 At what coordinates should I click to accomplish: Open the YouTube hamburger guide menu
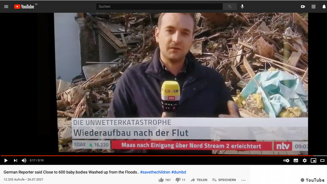tap(6, 7)
